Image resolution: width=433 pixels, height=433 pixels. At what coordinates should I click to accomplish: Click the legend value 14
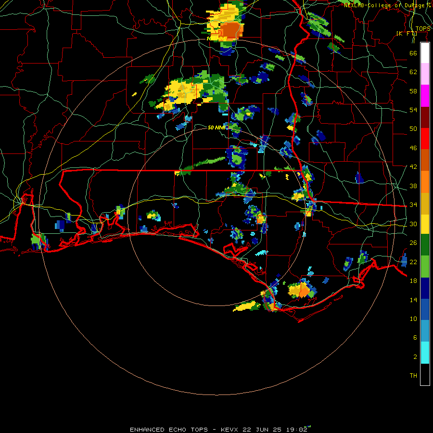pos(413,300)
